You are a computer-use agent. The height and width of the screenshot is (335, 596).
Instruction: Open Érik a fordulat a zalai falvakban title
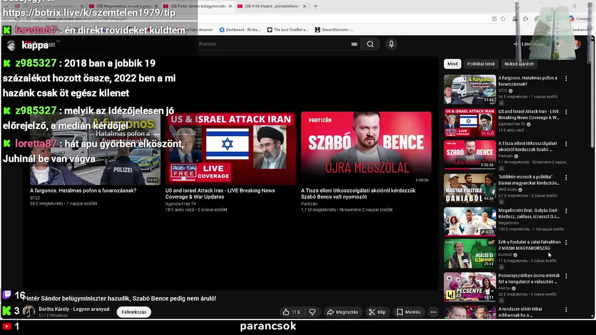(529, 245)
